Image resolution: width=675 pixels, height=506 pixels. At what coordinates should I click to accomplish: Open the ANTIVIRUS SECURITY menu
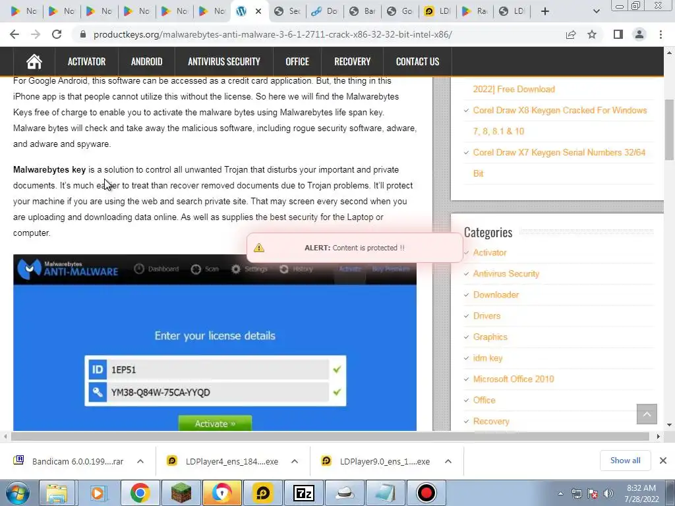[224, 61]
